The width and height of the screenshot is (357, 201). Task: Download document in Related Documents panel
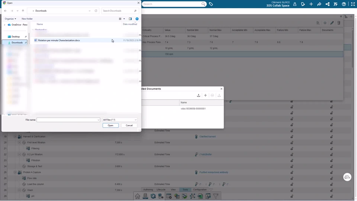click(219, 96)
